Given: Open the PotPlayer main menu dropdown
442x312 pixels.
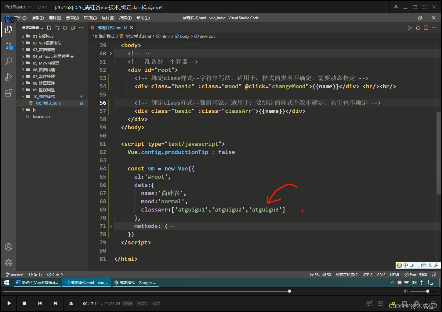Looking at the screenshot, I should (18, 7).
